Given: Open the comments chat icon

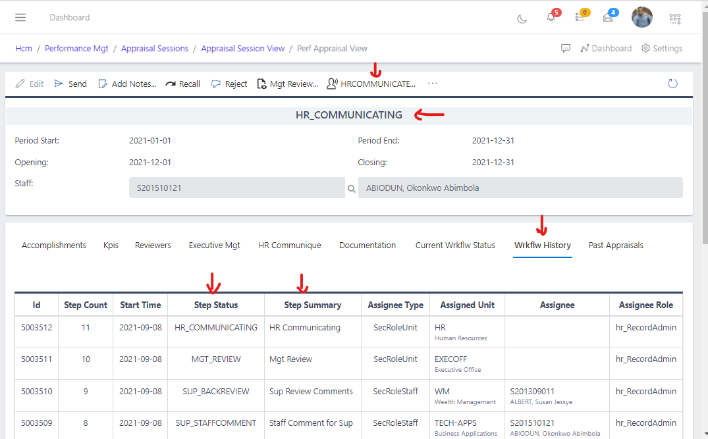Looking at the screenshot, I should [x=565, y=49].
